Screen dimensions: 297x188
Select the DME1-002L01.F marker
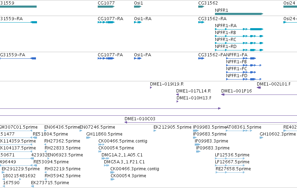259,88
